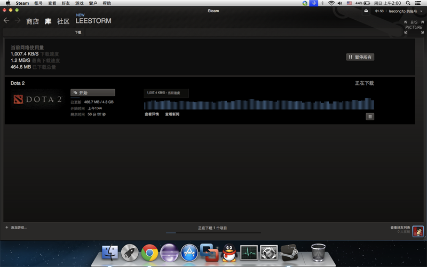Click the 暂停所有 pause all button
This screenshot has height=267, width=427.
coord(360,57)
